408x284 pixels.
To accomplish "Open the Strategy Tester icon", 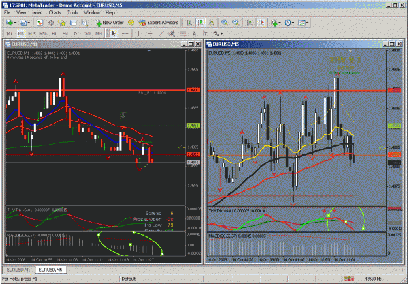I will coord(85,23).
